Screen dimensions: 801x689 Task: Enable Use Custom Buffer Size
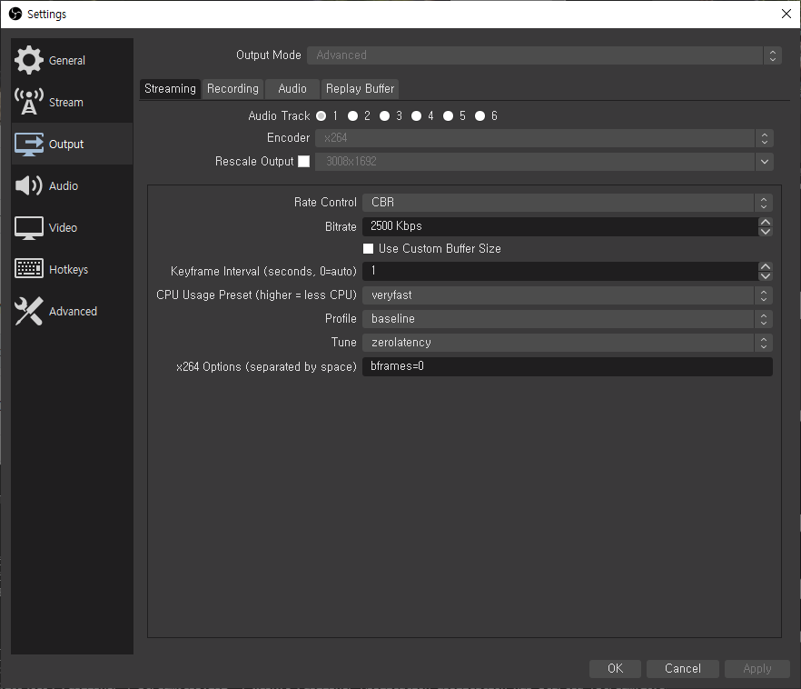[x=368, y=248]
